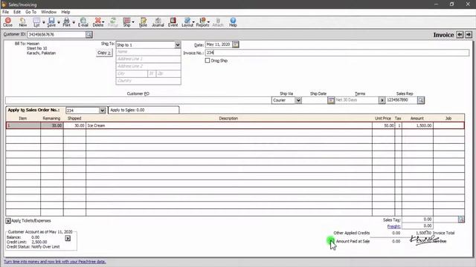
Task: Click the Copy button
Action: (x=104, y=53)
